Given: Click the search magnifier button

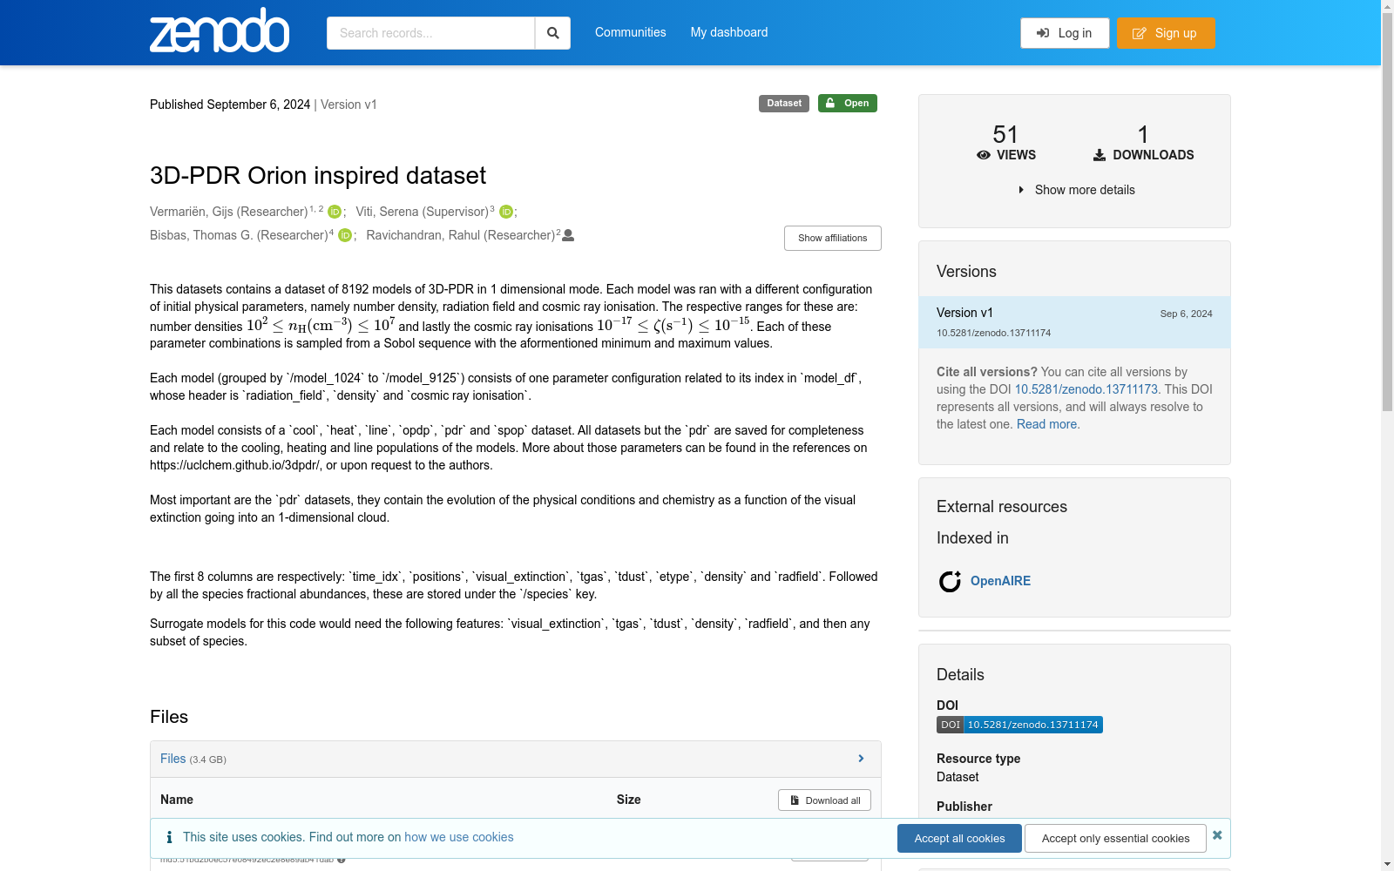Looking at the screenshot, I should point(552,33).
